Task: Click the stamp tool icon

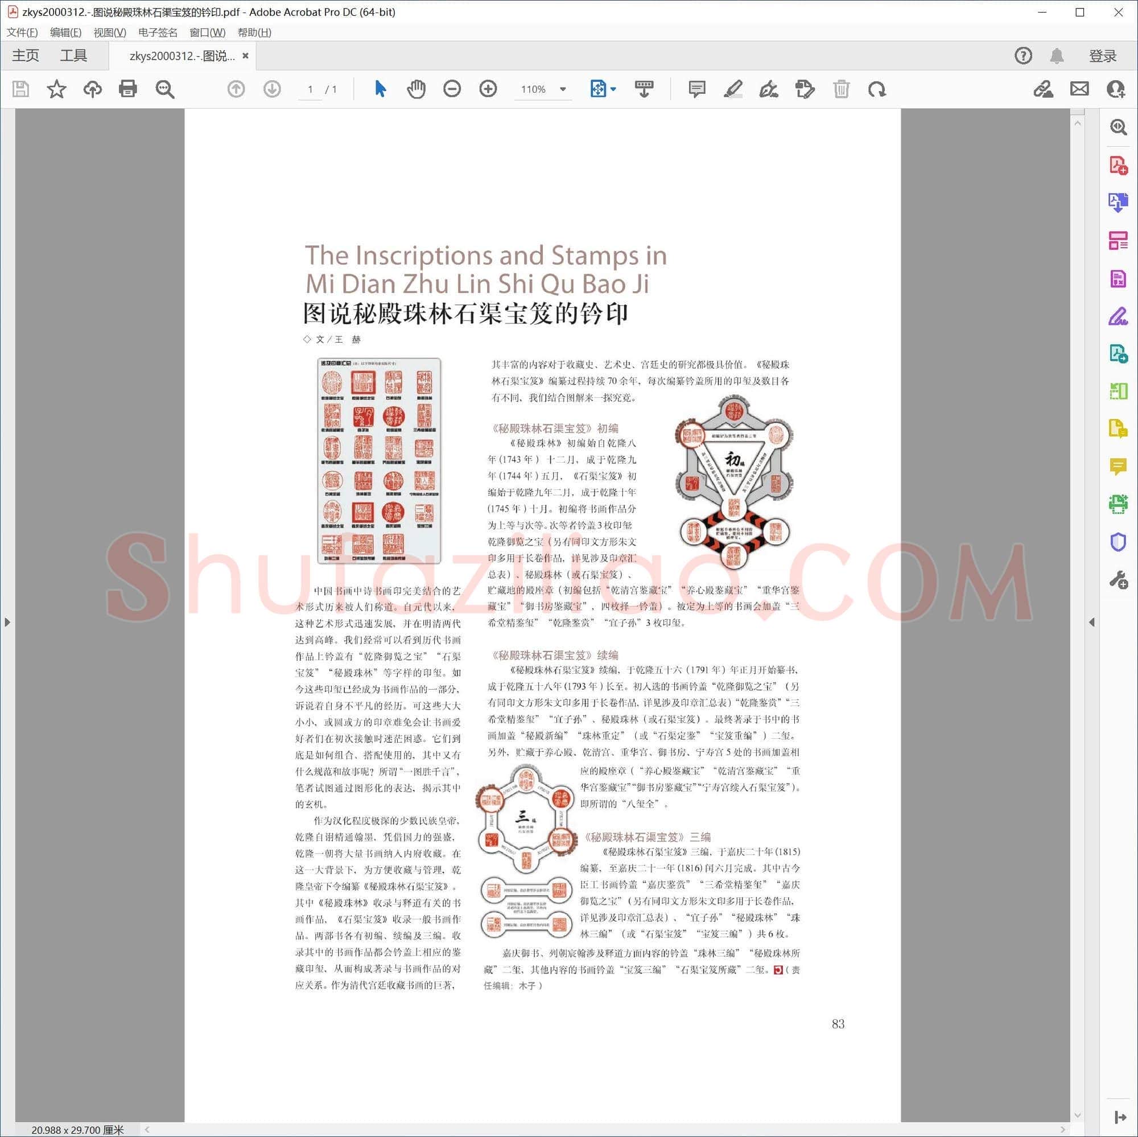Action: 805,89
